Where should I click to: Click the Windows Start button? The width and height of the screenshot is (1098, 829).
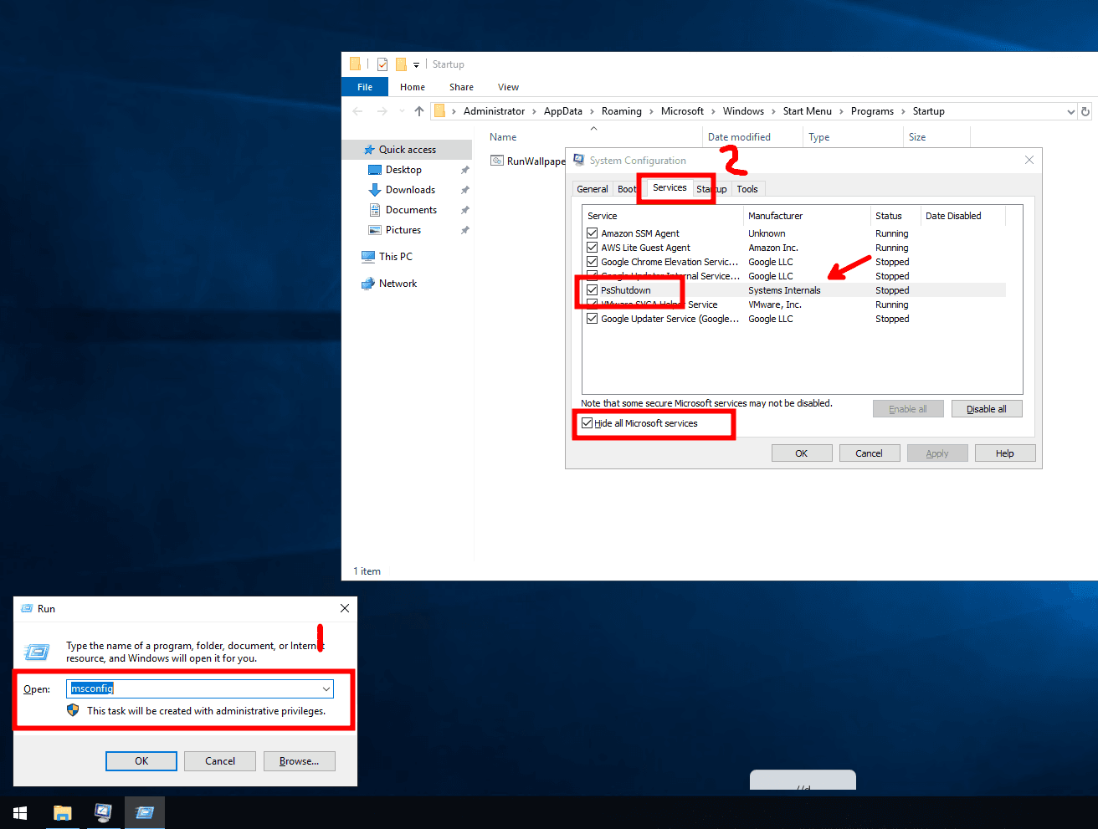click(x=20, y=812)
